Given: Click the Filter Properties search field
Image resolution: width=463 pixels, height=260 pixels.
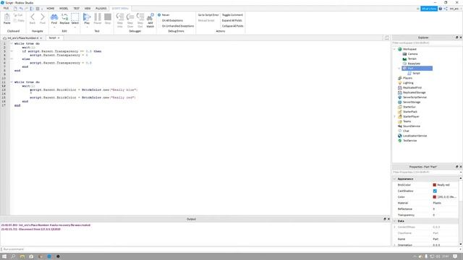Looking at the screenshot, I should point(425,172).
